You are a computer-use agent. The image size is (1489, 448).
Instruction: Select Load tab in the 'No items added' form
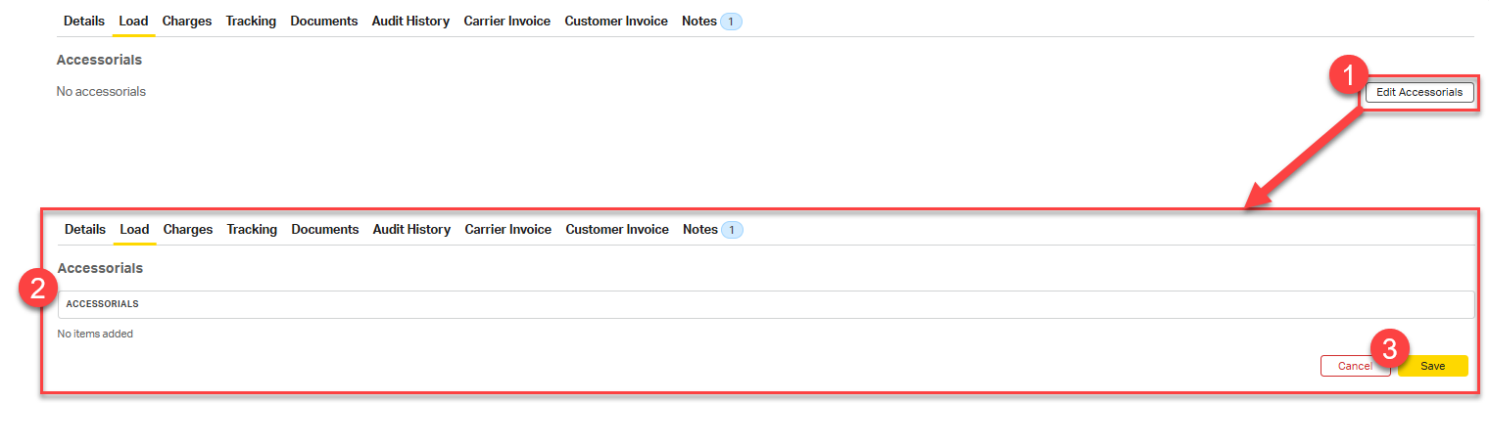(134, 229)
